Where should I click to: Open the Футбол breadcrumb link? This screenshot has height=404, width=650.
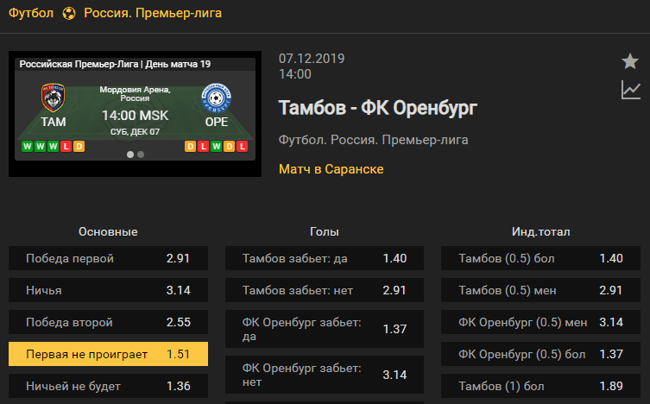(x=31, y=13)
